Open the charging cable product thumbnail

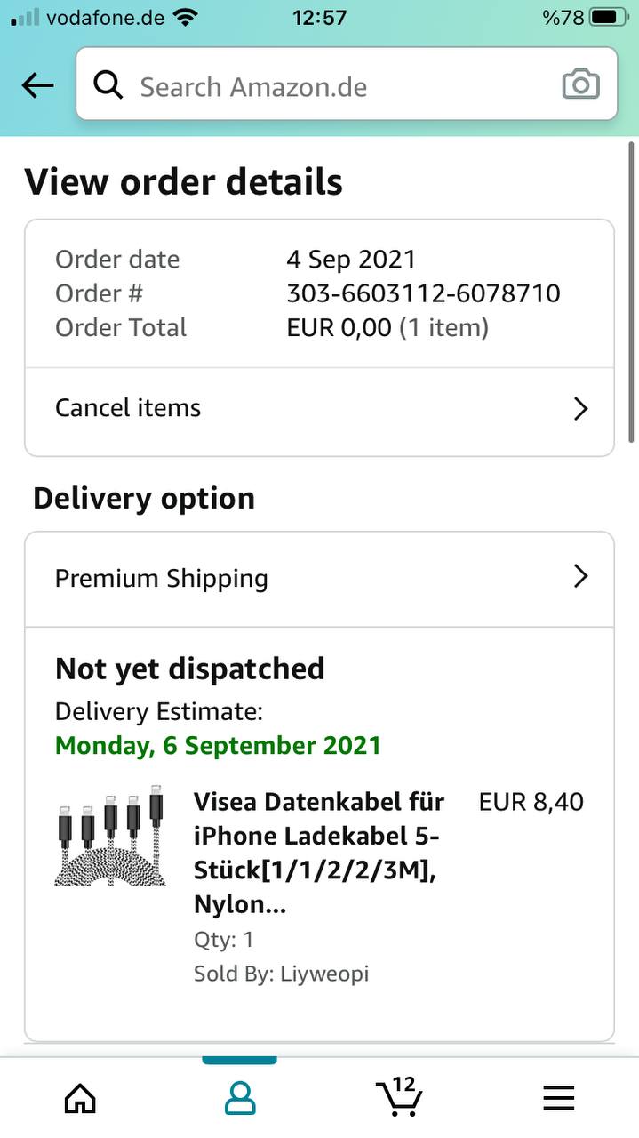[x=111, y=836]
